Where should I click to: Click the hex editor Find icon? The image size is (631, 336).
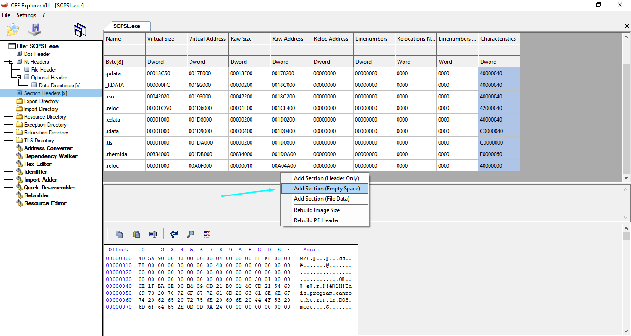190,234
